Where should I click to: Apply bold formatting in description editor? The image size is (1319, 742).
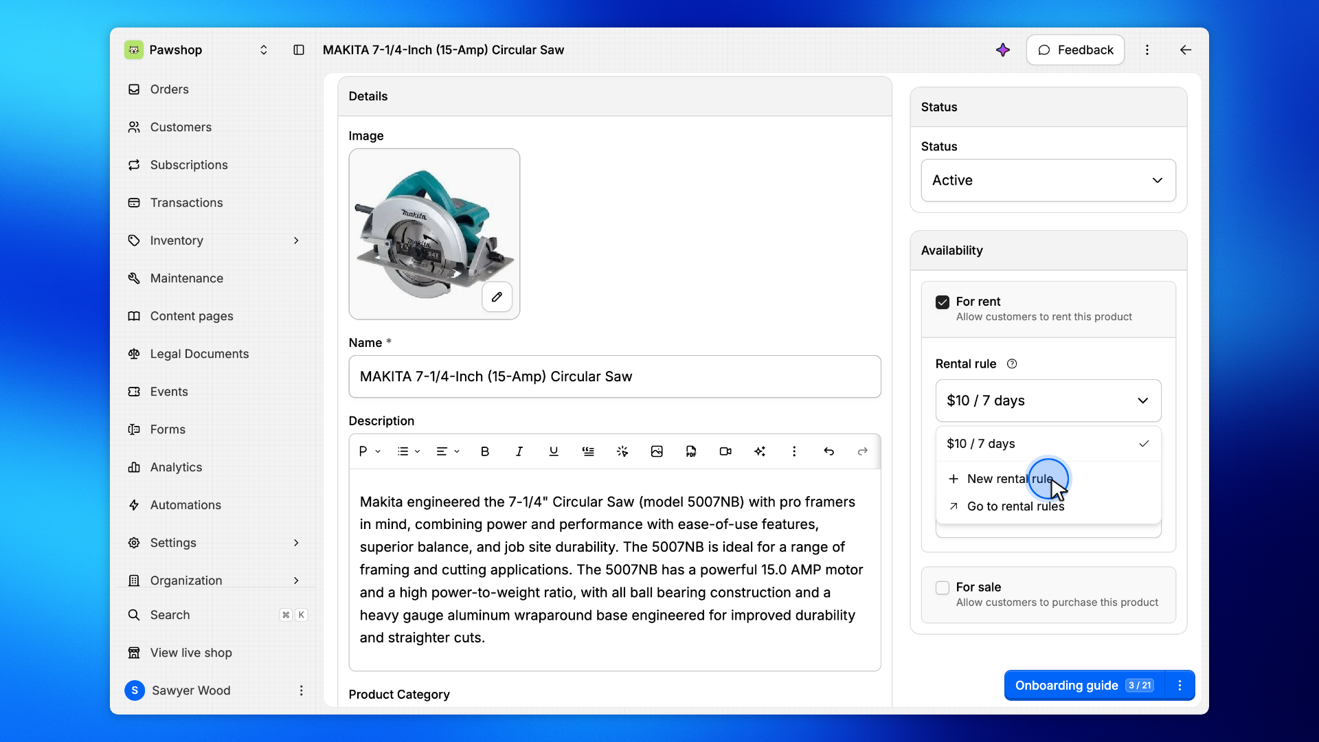click(485, 451)
